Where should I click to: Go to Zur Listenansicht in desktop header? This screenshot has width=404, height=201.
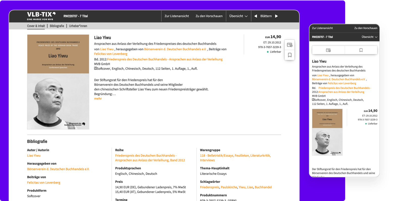tap(177, 16)
